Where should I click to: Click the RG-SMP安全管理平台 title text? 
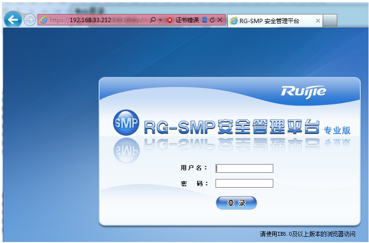tap(232, 127)
